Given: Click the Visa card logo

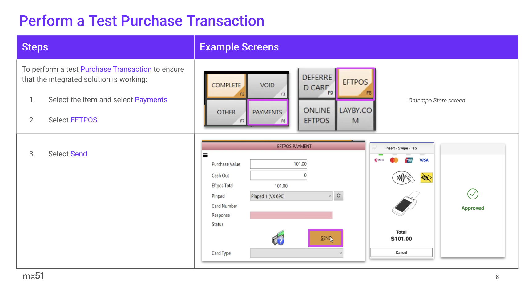Looking at the screenshot, I should tap(424, 160).
